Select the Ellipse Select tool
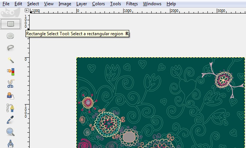Screen dimensions: 246x148 (10, 36)
